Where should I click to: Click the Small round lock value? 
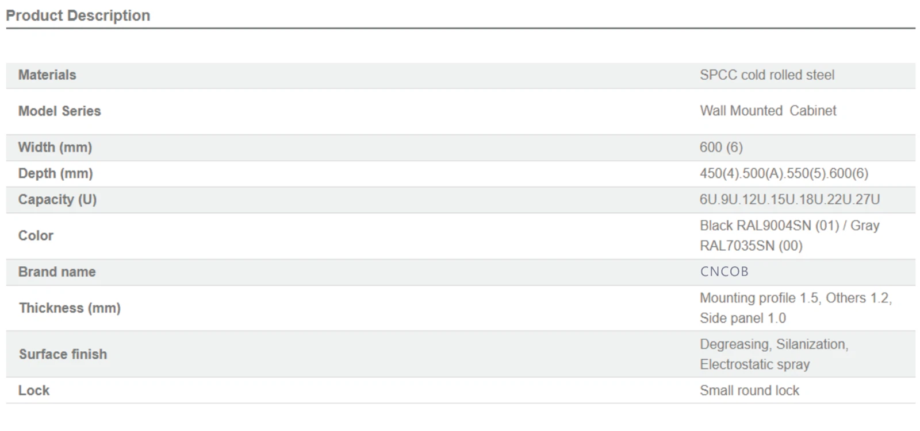coord(749,391)
